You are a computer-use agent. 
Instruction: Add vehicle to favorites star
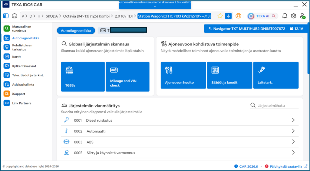coord(220,16)
